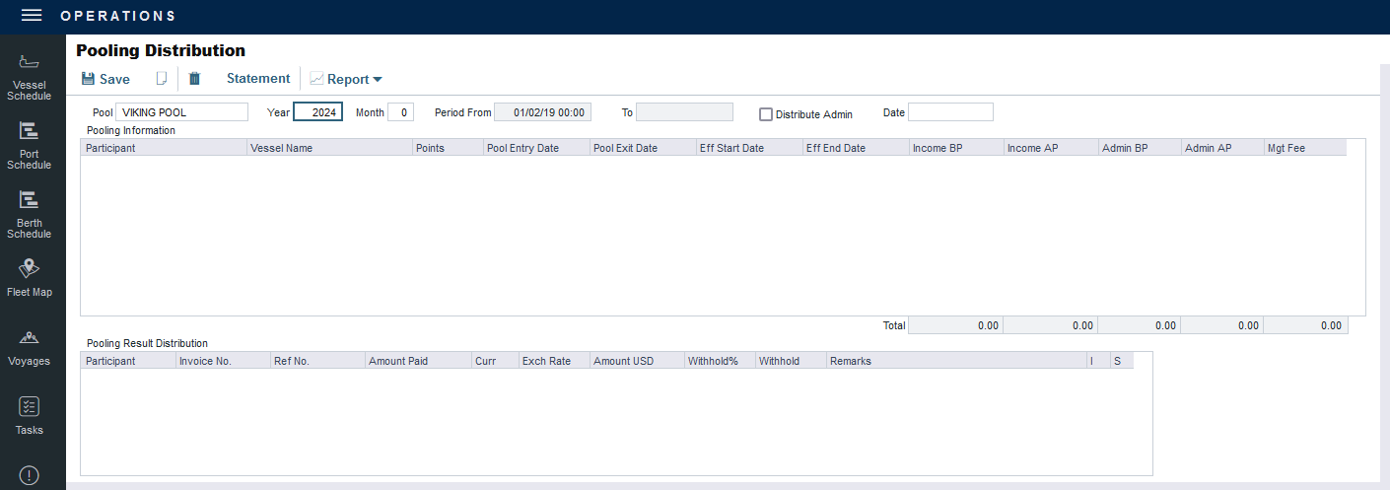The image size is (1390, 490).
Task: Open the Berth Schedule view
Action: click(x=30, y=215)
